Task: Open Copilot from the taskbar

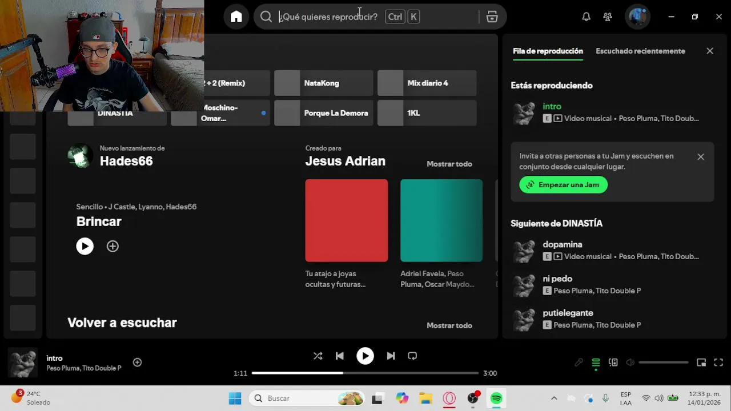Action: [402, 398]
